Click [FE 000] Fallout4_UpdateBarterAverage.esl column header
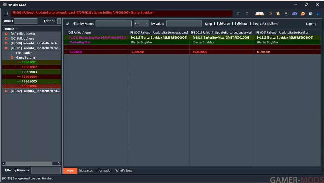 158,33
